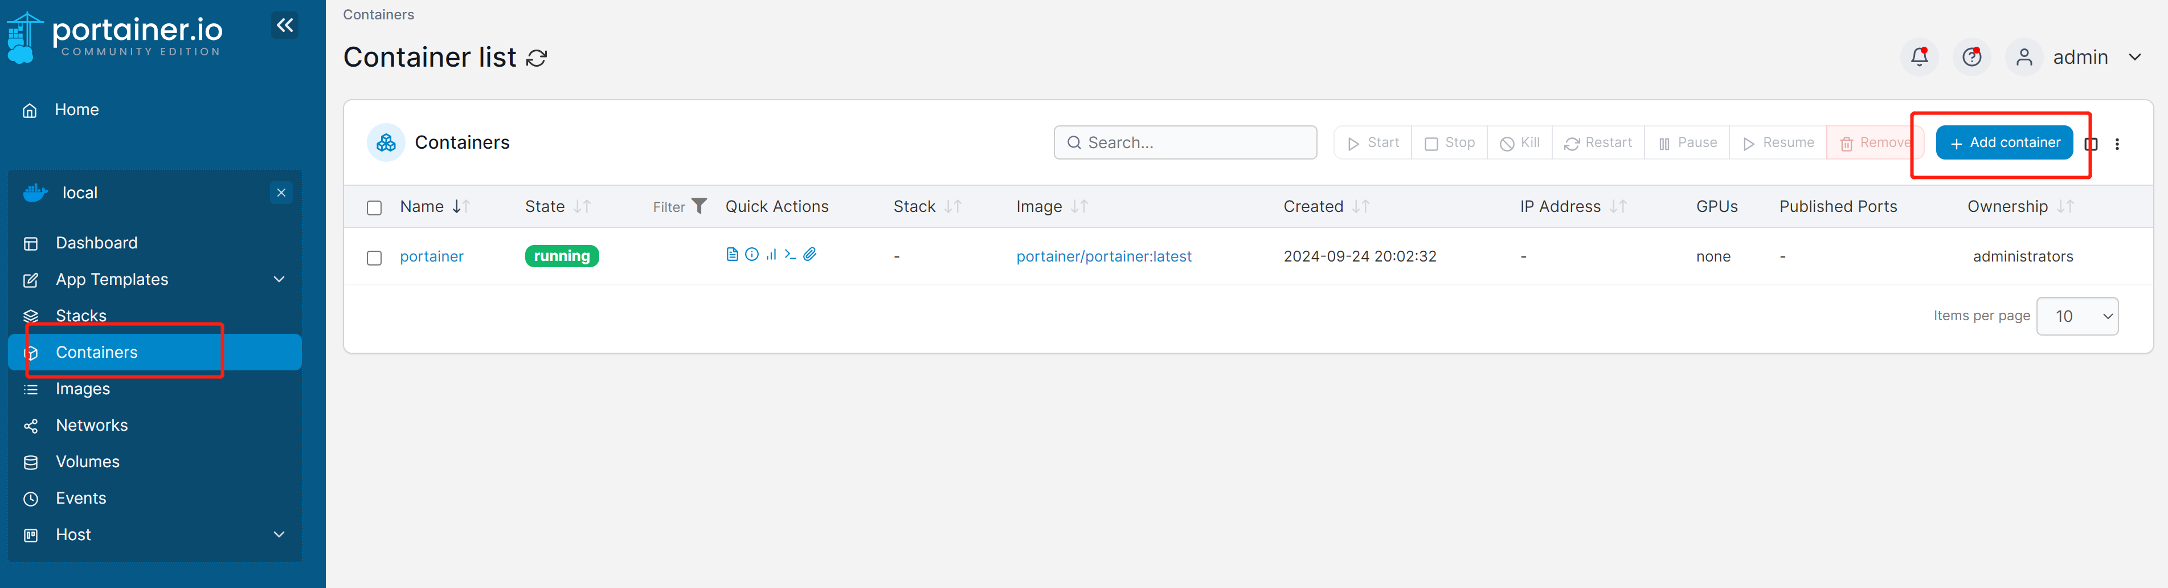Open Images in sidebar
2168x588 pixels.
[x=83, y=389]
